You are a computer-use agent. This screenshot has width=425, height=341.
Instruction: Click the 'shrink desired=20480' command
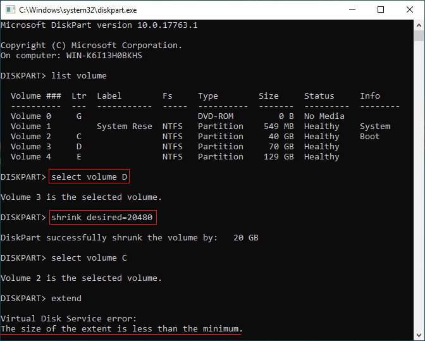click(102, 217)
